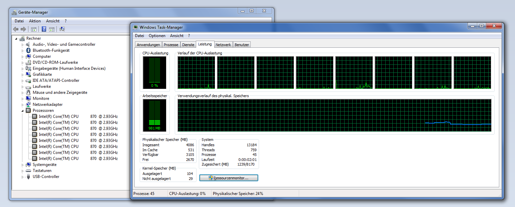
Task: Expand the Tastaturen node
Action: point(23,171)
